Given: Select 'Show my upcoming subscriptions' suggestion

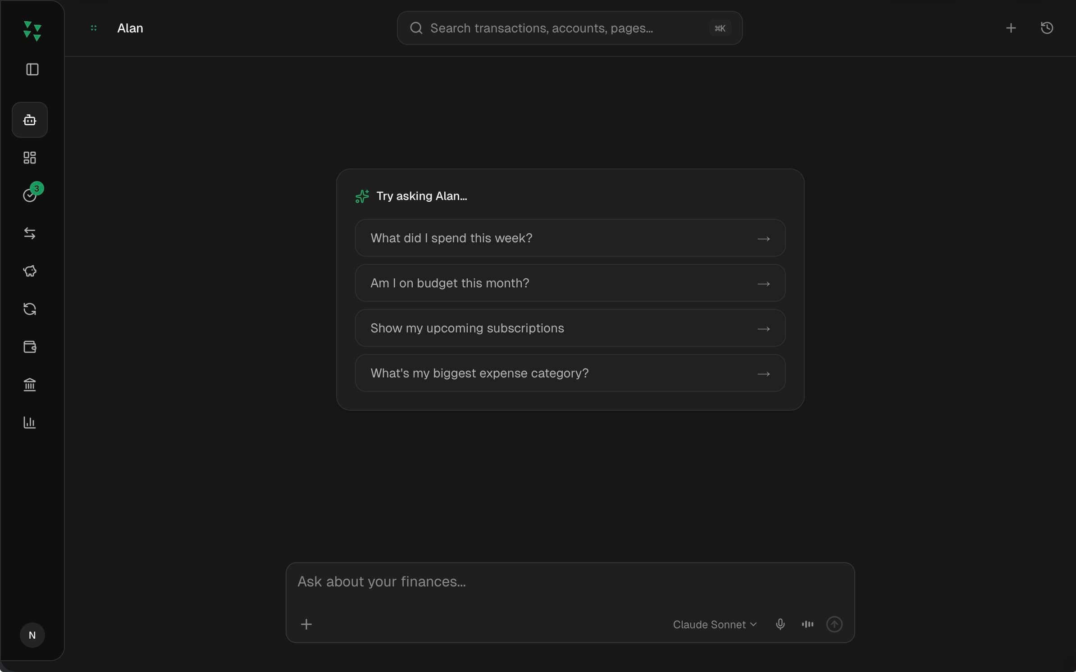Looking at the screenshot, I should pos(570,328).
